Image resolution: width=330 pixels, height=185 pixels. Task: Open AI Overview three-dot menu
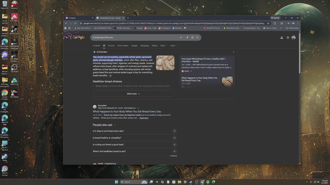pyautogui.click(x=234, y=52)
